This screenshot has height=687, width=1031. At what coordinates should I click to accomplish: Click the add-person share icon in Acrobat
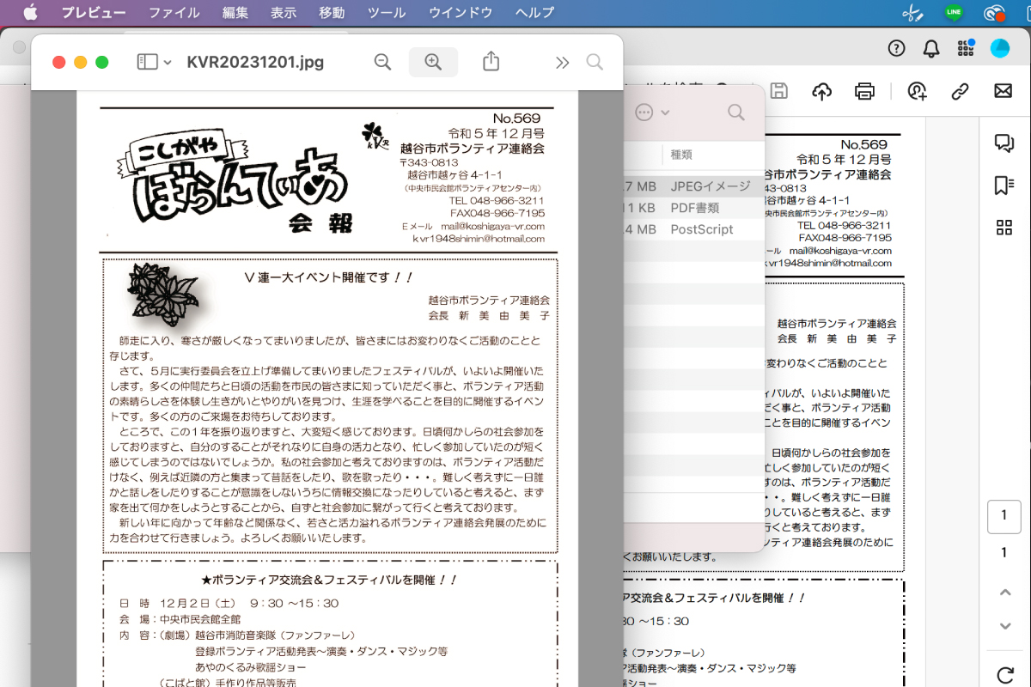coord(917,91)
